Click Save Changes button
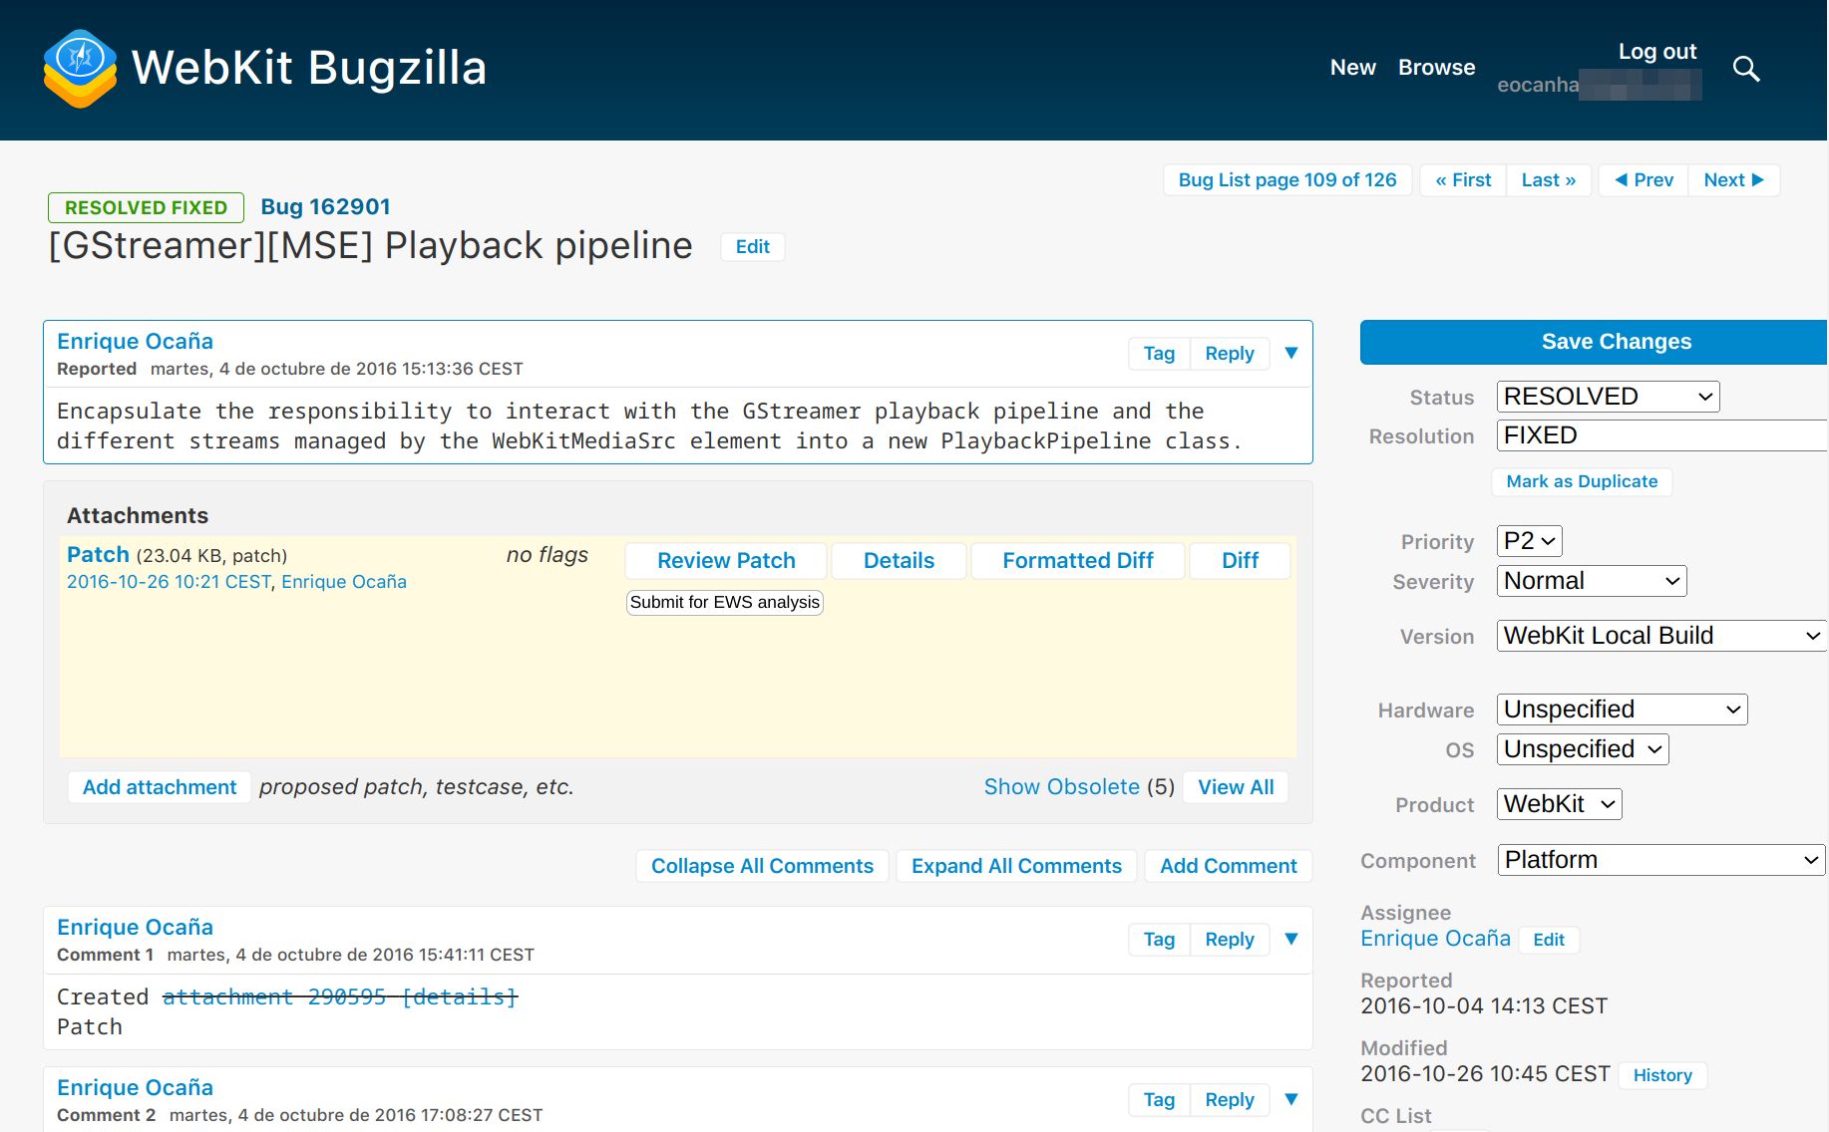 coord(1594,342)
